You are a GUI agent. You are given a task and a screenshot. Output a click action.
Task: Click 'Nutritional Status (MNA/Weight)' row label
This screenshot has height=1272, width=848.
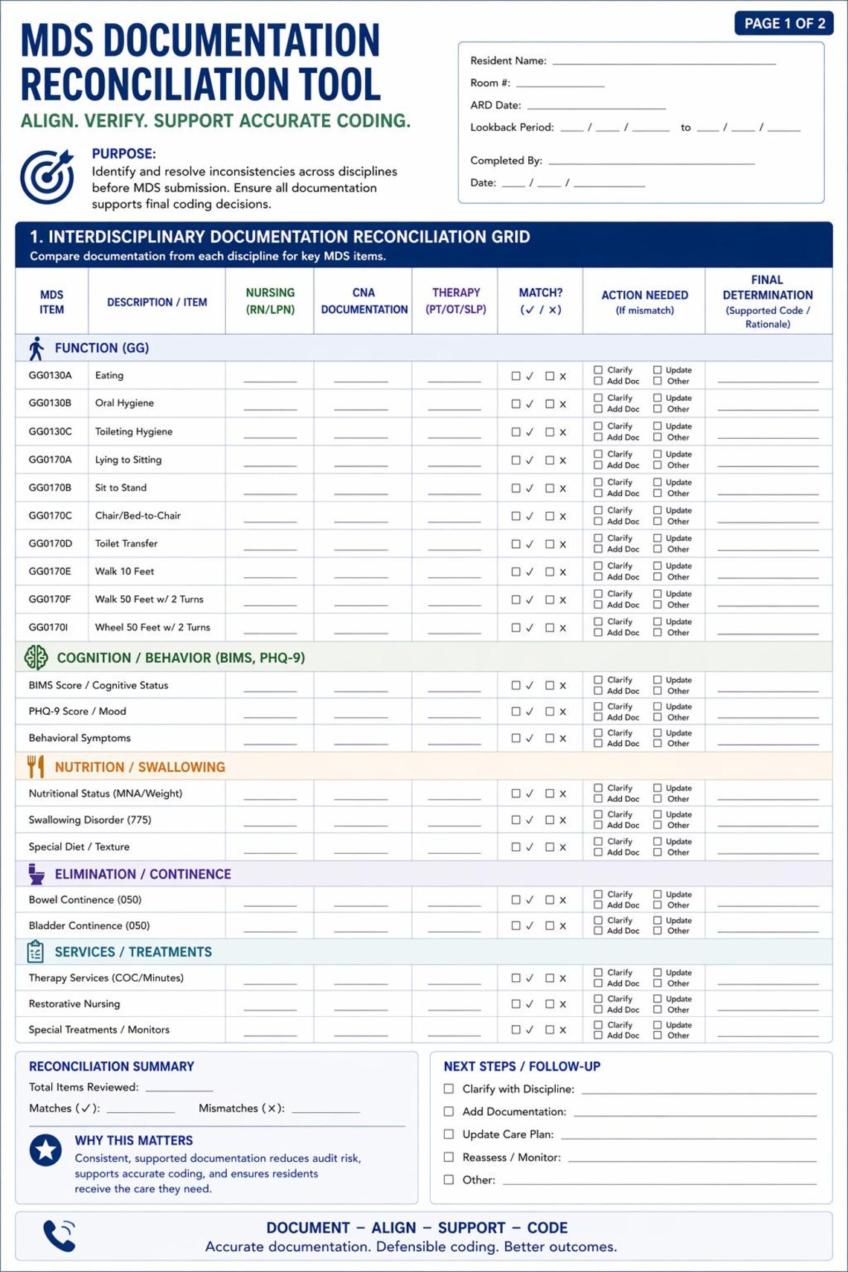pos(106,794)
